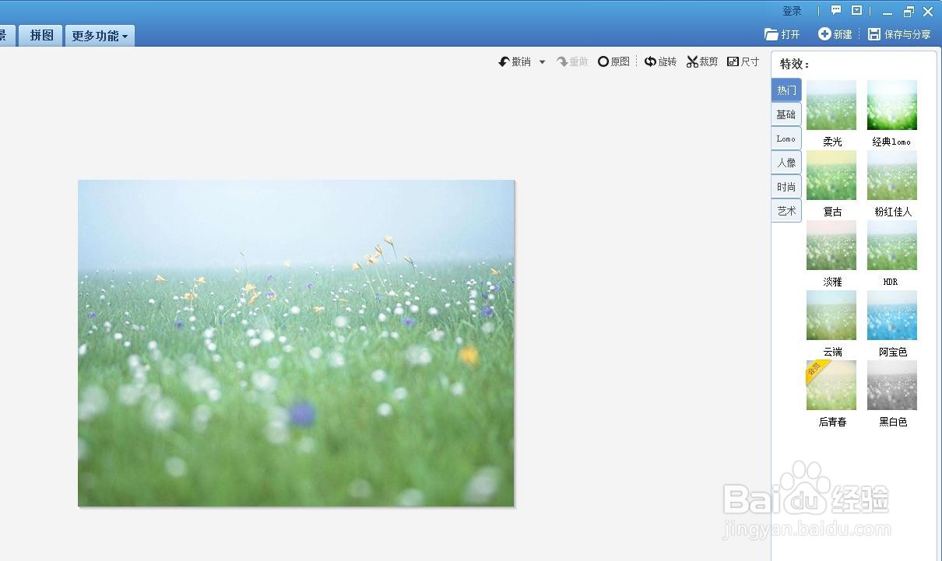This screenshot has width=942, height=561.
Task: Select the Lomo effects category tab
Action: point(786,138)
